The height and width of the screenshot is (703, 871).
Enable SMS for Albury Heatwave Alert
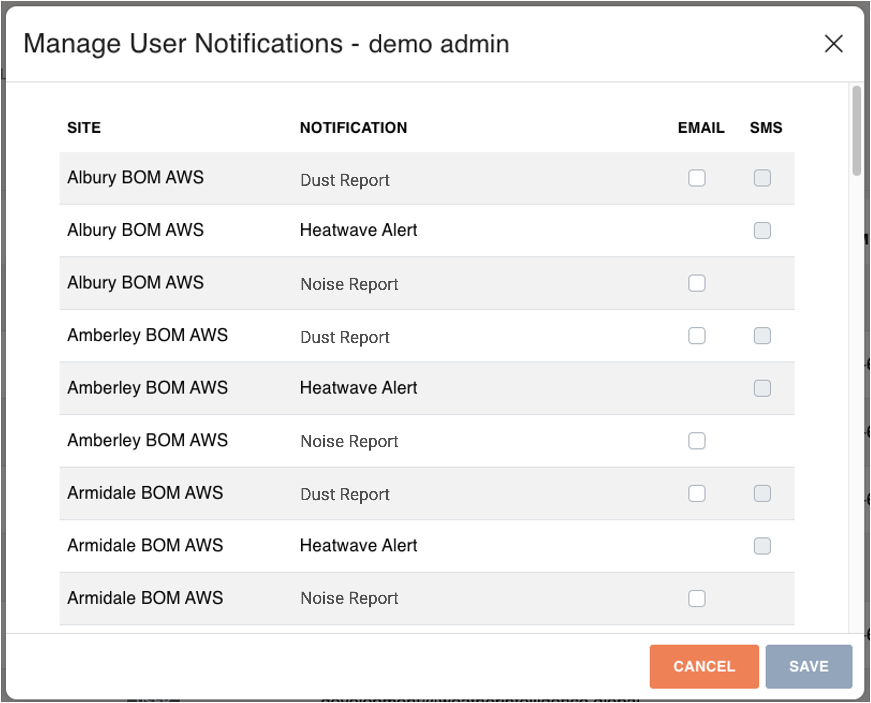(x=762, y=230)
